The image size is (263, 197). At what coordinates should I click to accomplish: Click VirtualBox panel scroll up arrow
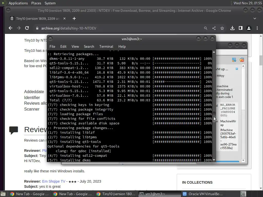point(243,66)
